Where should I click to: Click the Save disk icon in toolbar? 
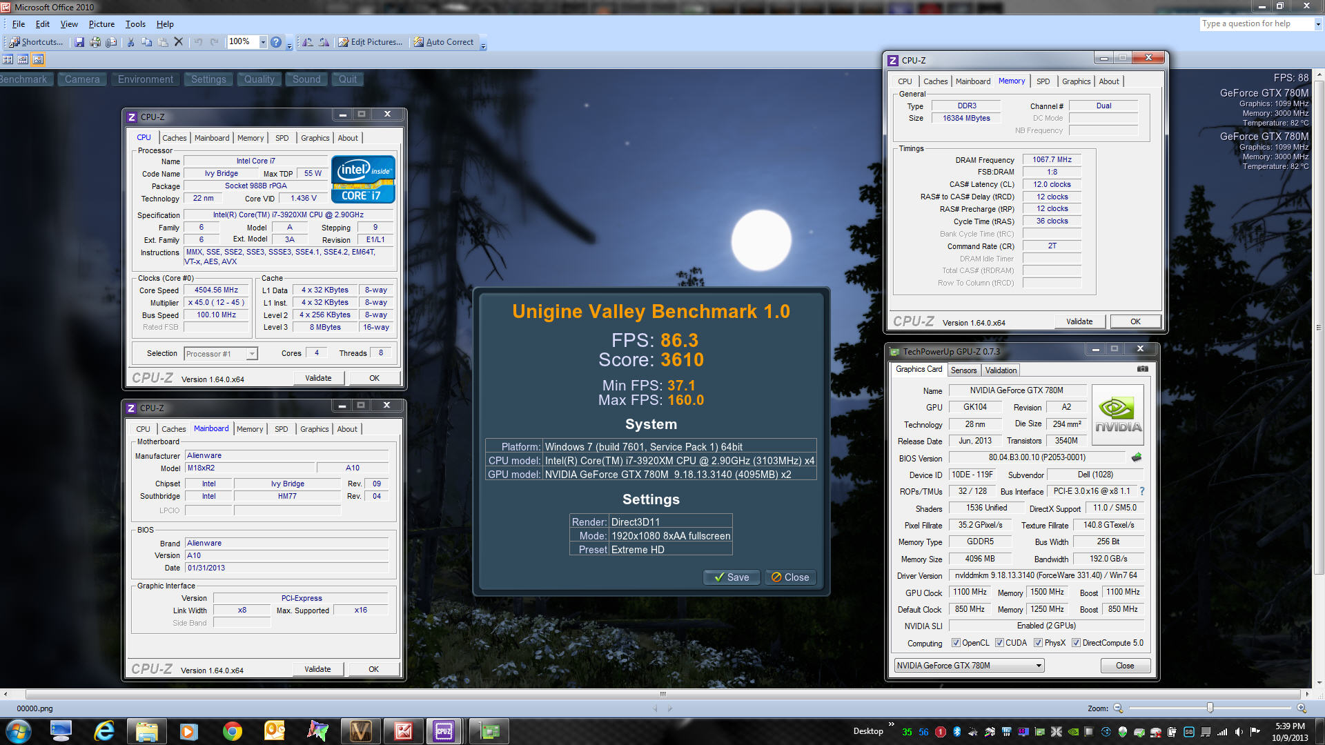(79, 42)
